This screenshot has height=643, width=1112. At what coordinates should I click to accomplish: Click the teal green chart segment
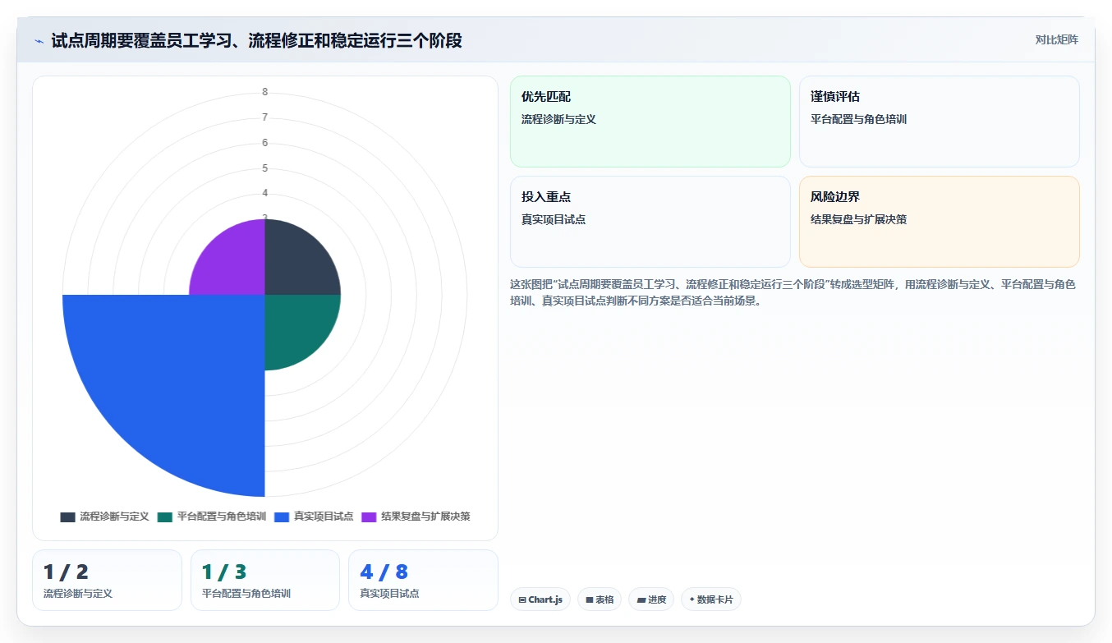(x=296, y=325)
